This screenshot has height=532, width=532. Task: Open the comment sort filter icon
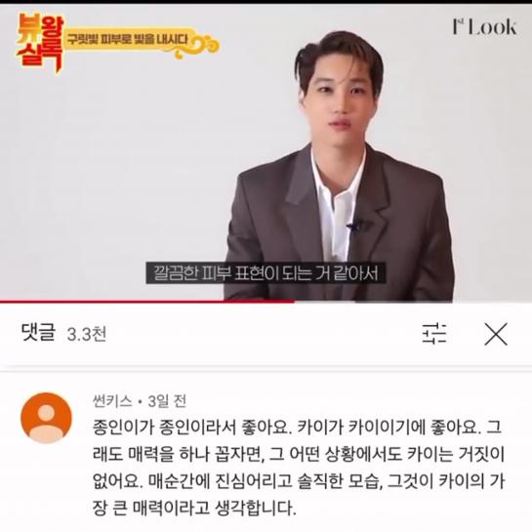(434, 334)
